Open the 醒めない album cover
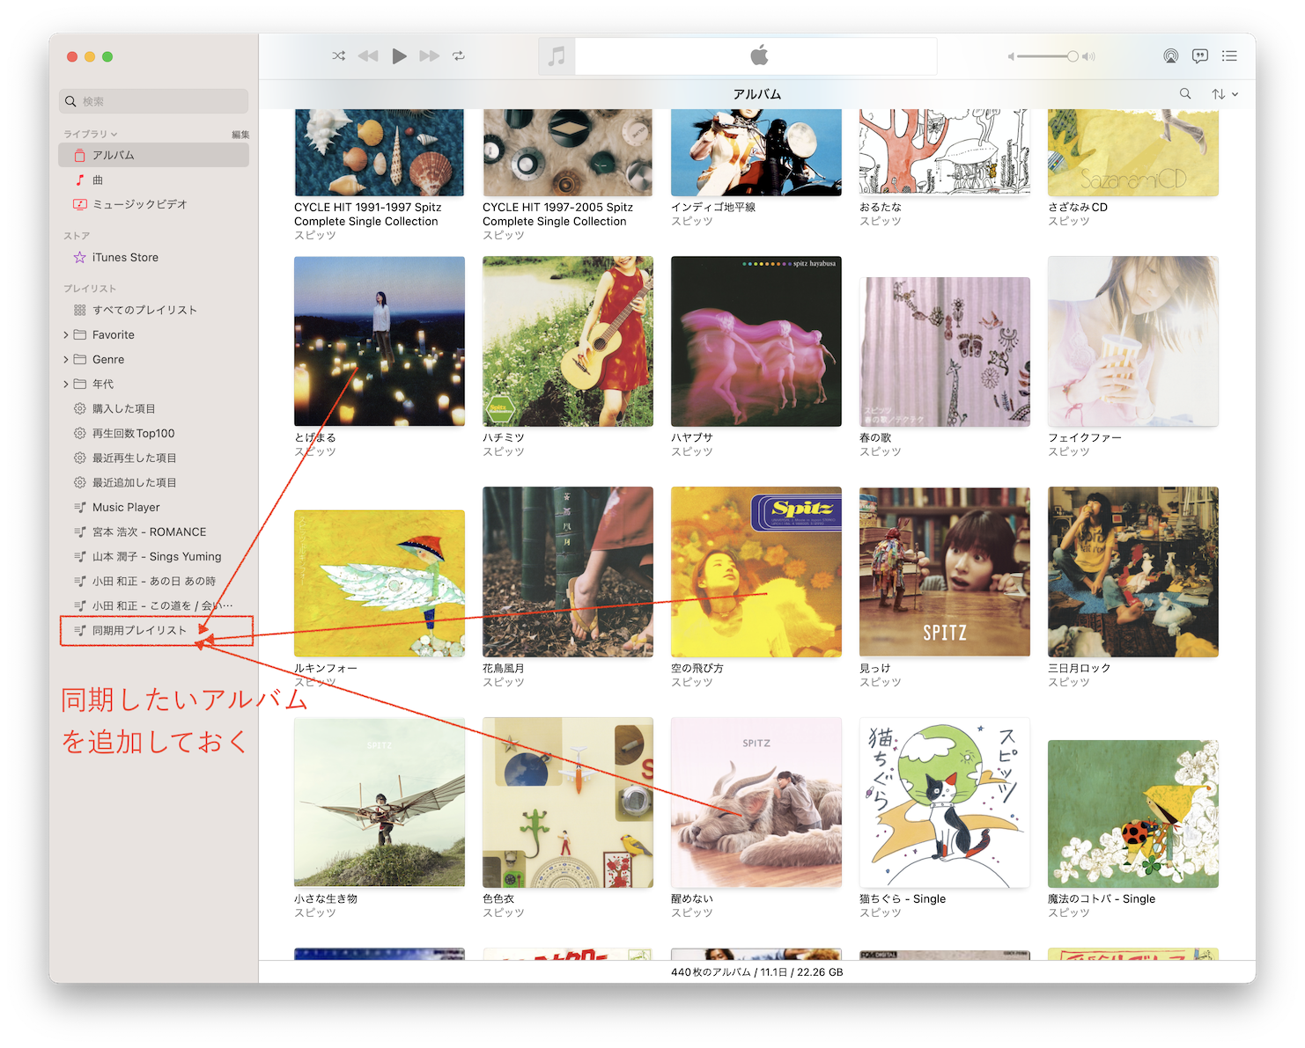 (756, 802)
